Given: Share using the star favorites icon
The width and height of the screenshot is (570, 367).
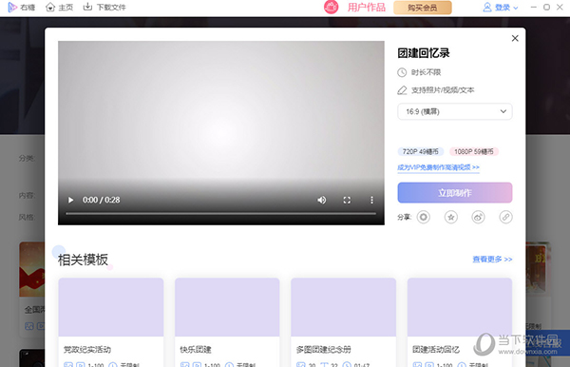Looking at the screenshot, I should (x=450, y=217).
